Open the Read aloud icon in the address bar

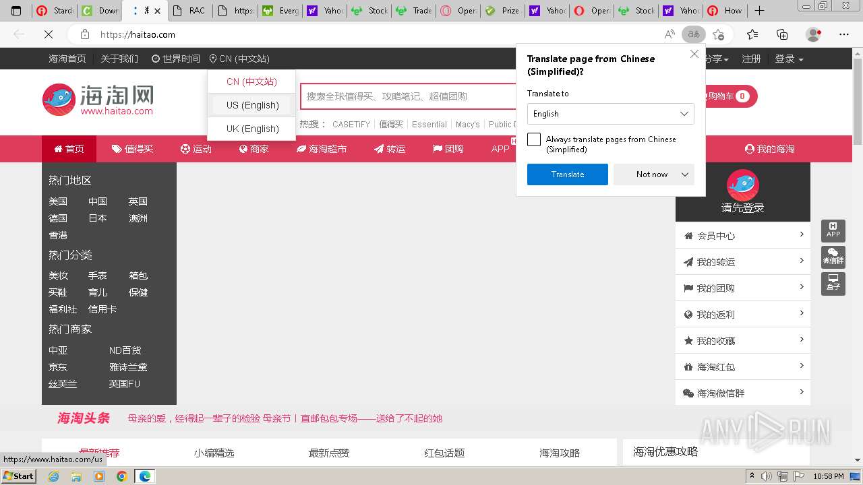669,34
